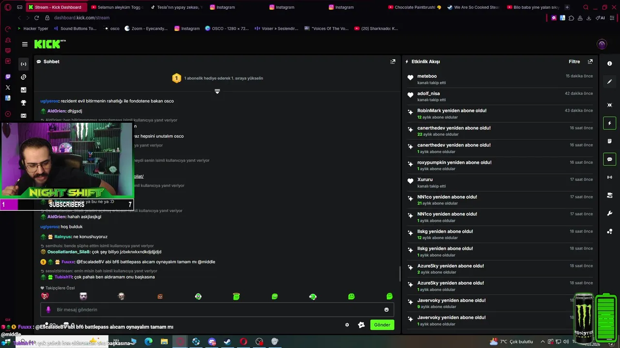This screenshot has width=620, height=348.
Task: Click 'RobinMark yeniden abone oldu!' event
Action: click(x=500, y=114)
